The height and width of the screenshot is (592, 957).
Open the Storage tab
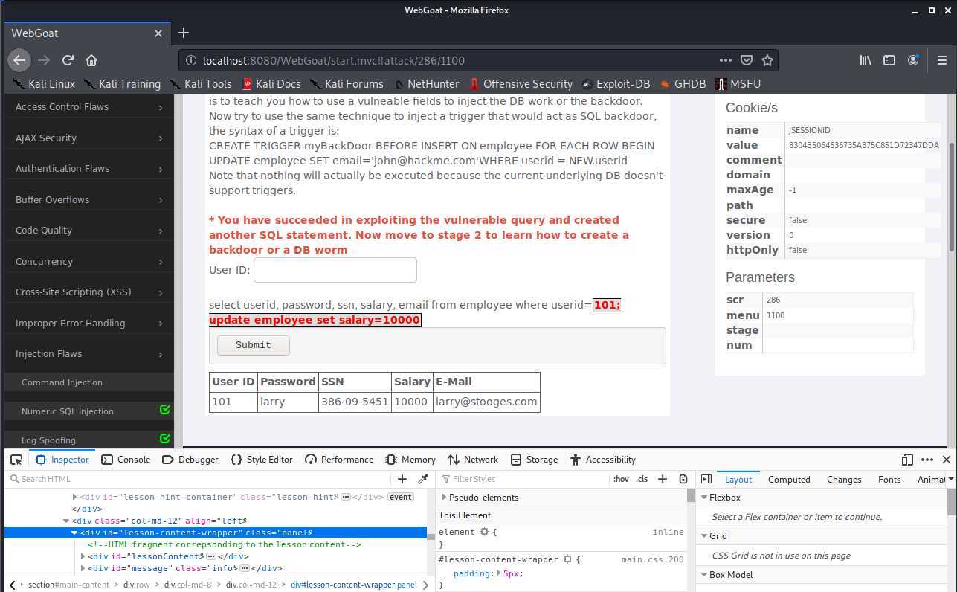534,460
